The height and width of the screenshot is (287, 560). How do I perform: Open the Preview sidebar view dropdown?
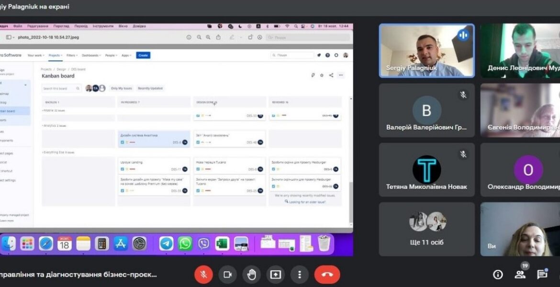pos(11,37)
